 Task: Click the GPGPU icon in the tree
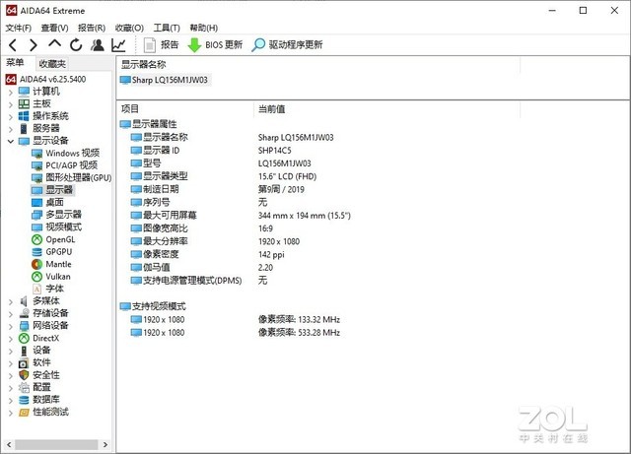pos(37,252)
